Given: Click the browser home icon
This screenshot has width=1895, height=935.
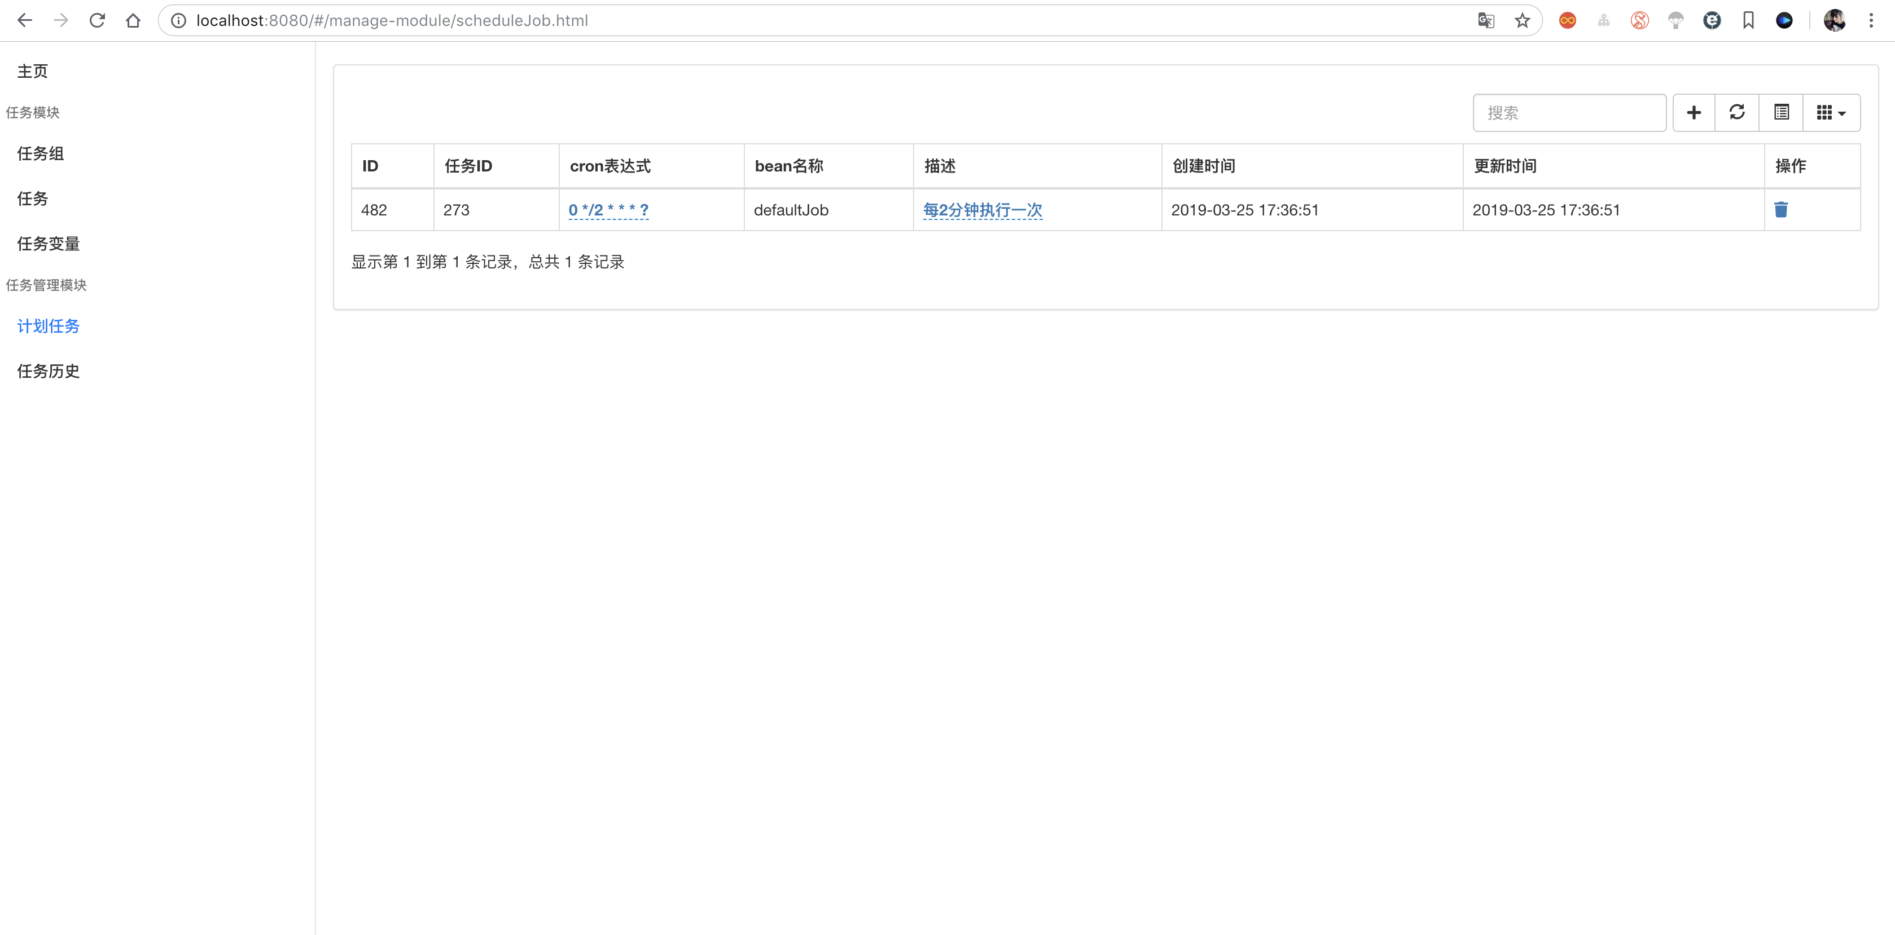Looking at the screenshot, I should coord(133,20).
